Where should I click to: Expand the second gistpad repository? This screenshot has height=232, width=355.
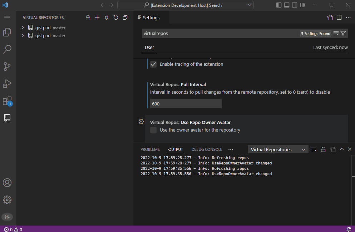(23, 35)
